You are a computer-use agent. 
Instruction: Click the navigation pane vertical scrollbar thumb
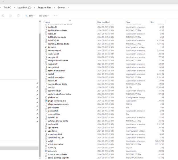40,95
